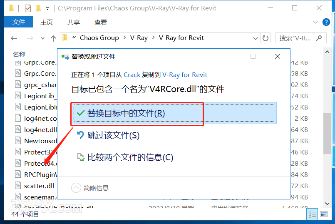Select the grpc_cshar file
The width and height of the screenshot is (335, 224).
(41, 85)
